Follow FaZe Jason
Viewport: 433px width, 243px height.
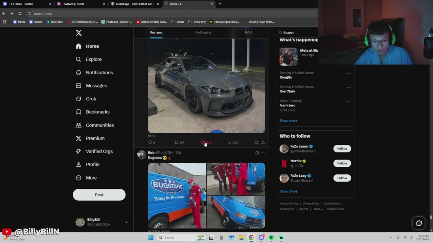342,148
